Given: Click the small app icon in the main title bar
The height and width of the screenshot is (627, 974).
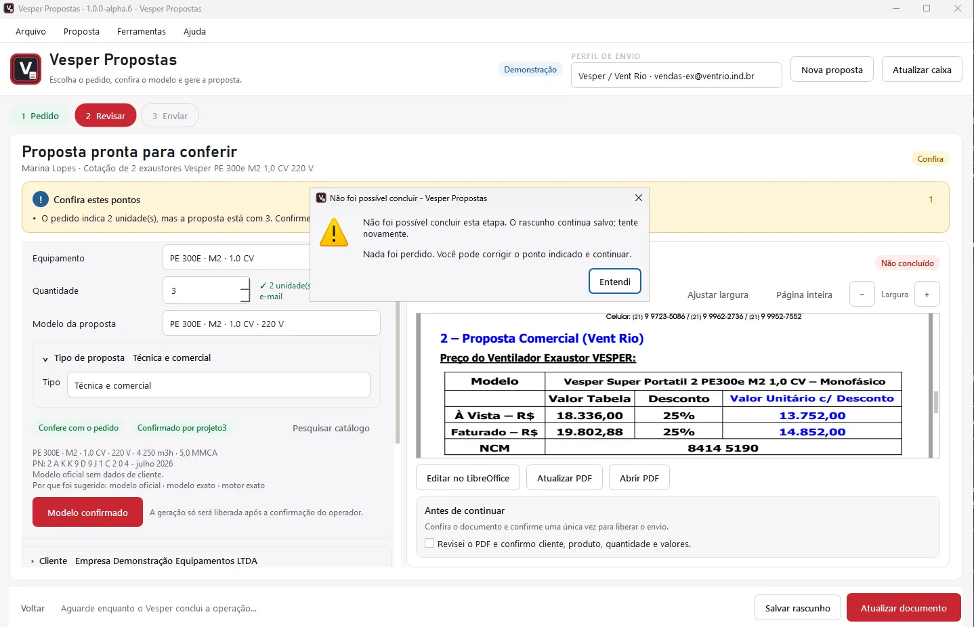Looking at the screenshot, I should pyautogui.click(x=9, y=8).
